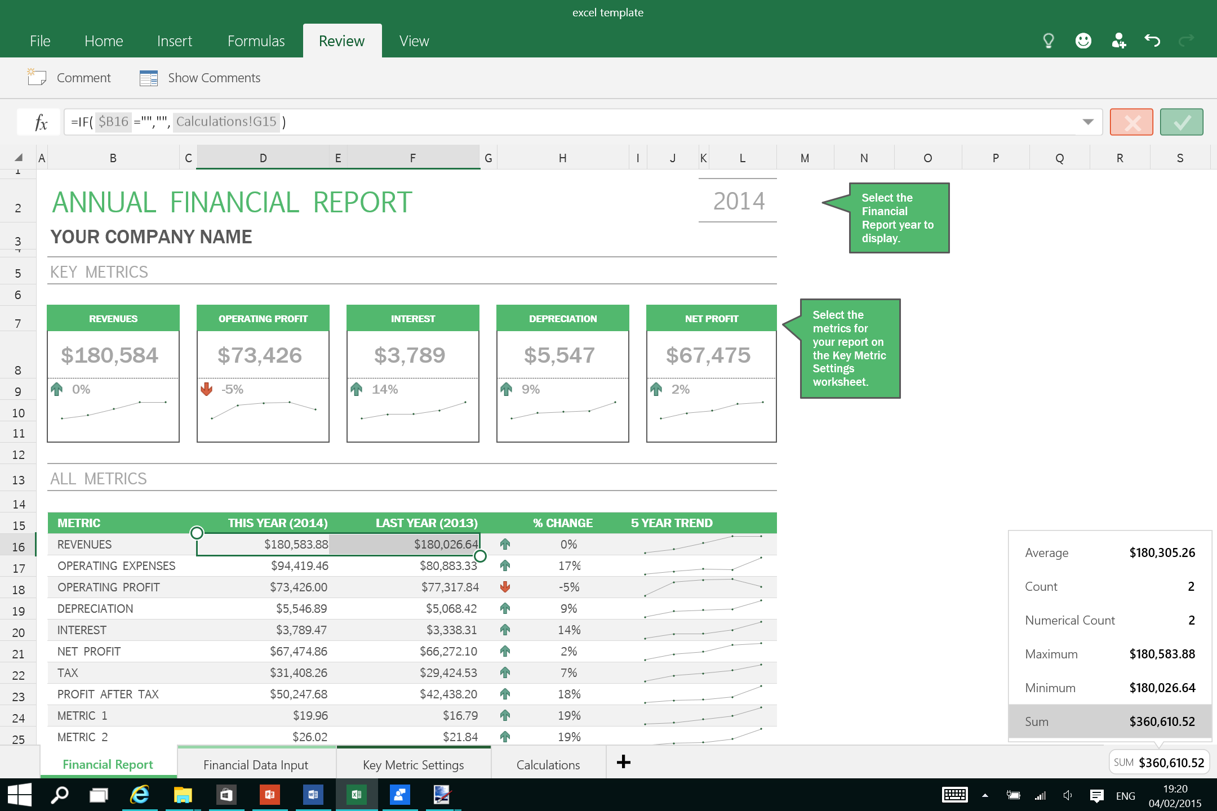Open Windows taskbar Search icon
Viewport: 1217px width, 811px height.
(60, 795)
